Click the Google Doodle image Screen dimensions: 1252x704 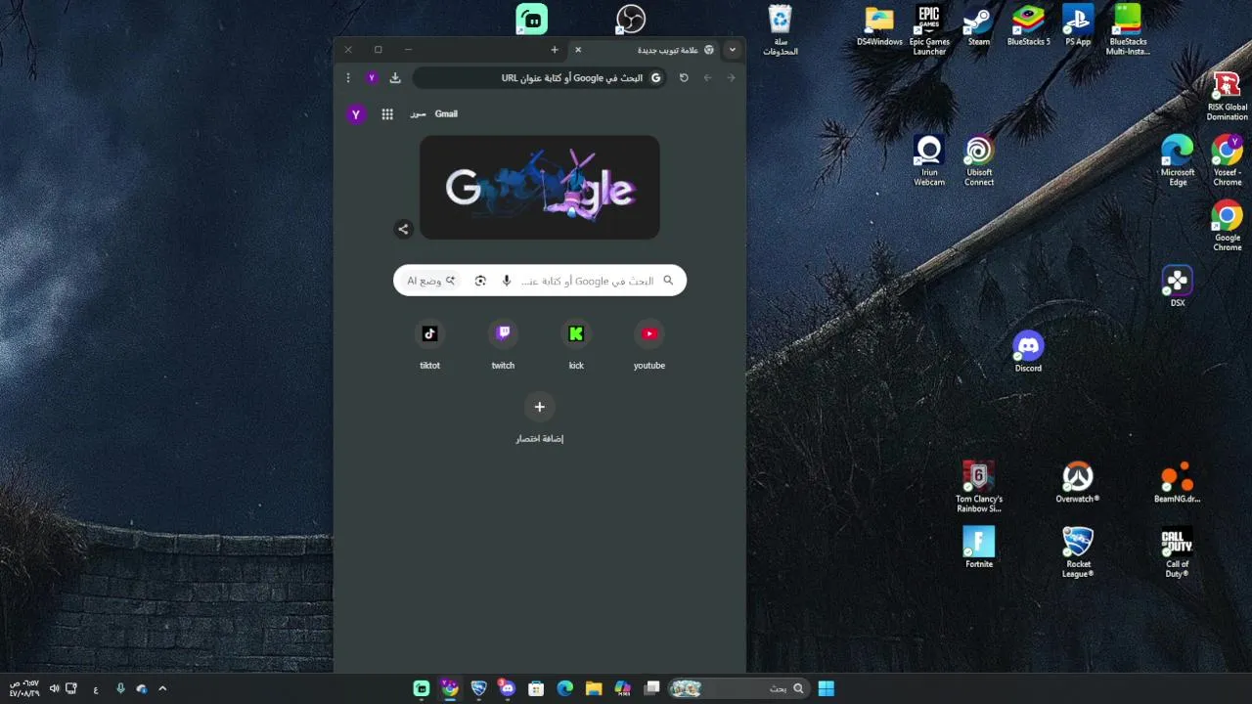(x=540, y=187)
